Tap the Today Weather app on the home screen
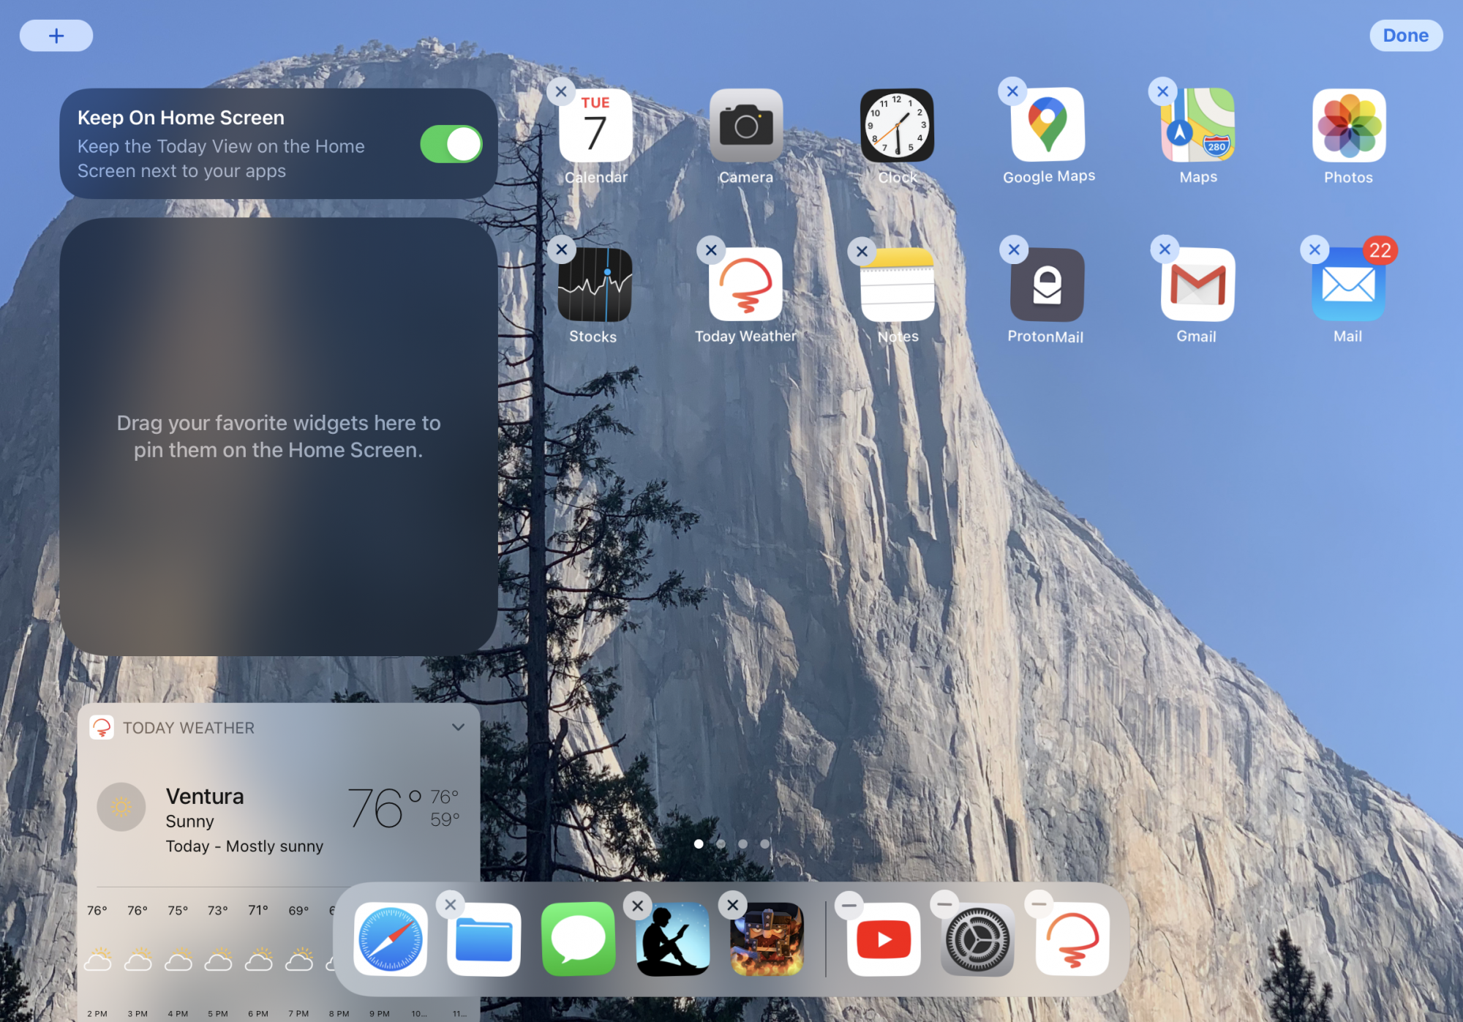The height and width of the screenshot is (1022, 1463). point(745,285)
